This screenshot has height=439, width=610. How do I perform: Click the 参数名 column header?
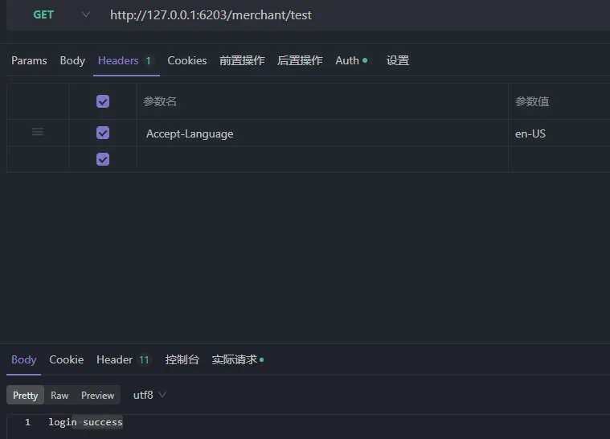160,101
